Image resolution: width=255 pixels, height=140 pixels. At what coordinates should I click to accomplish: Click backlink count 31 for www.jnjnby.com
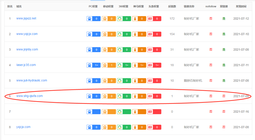[172, 50]
